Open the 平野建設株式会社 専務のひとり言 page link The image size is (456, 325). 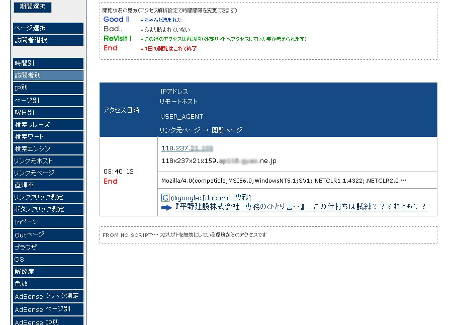[x=301, y=207]
